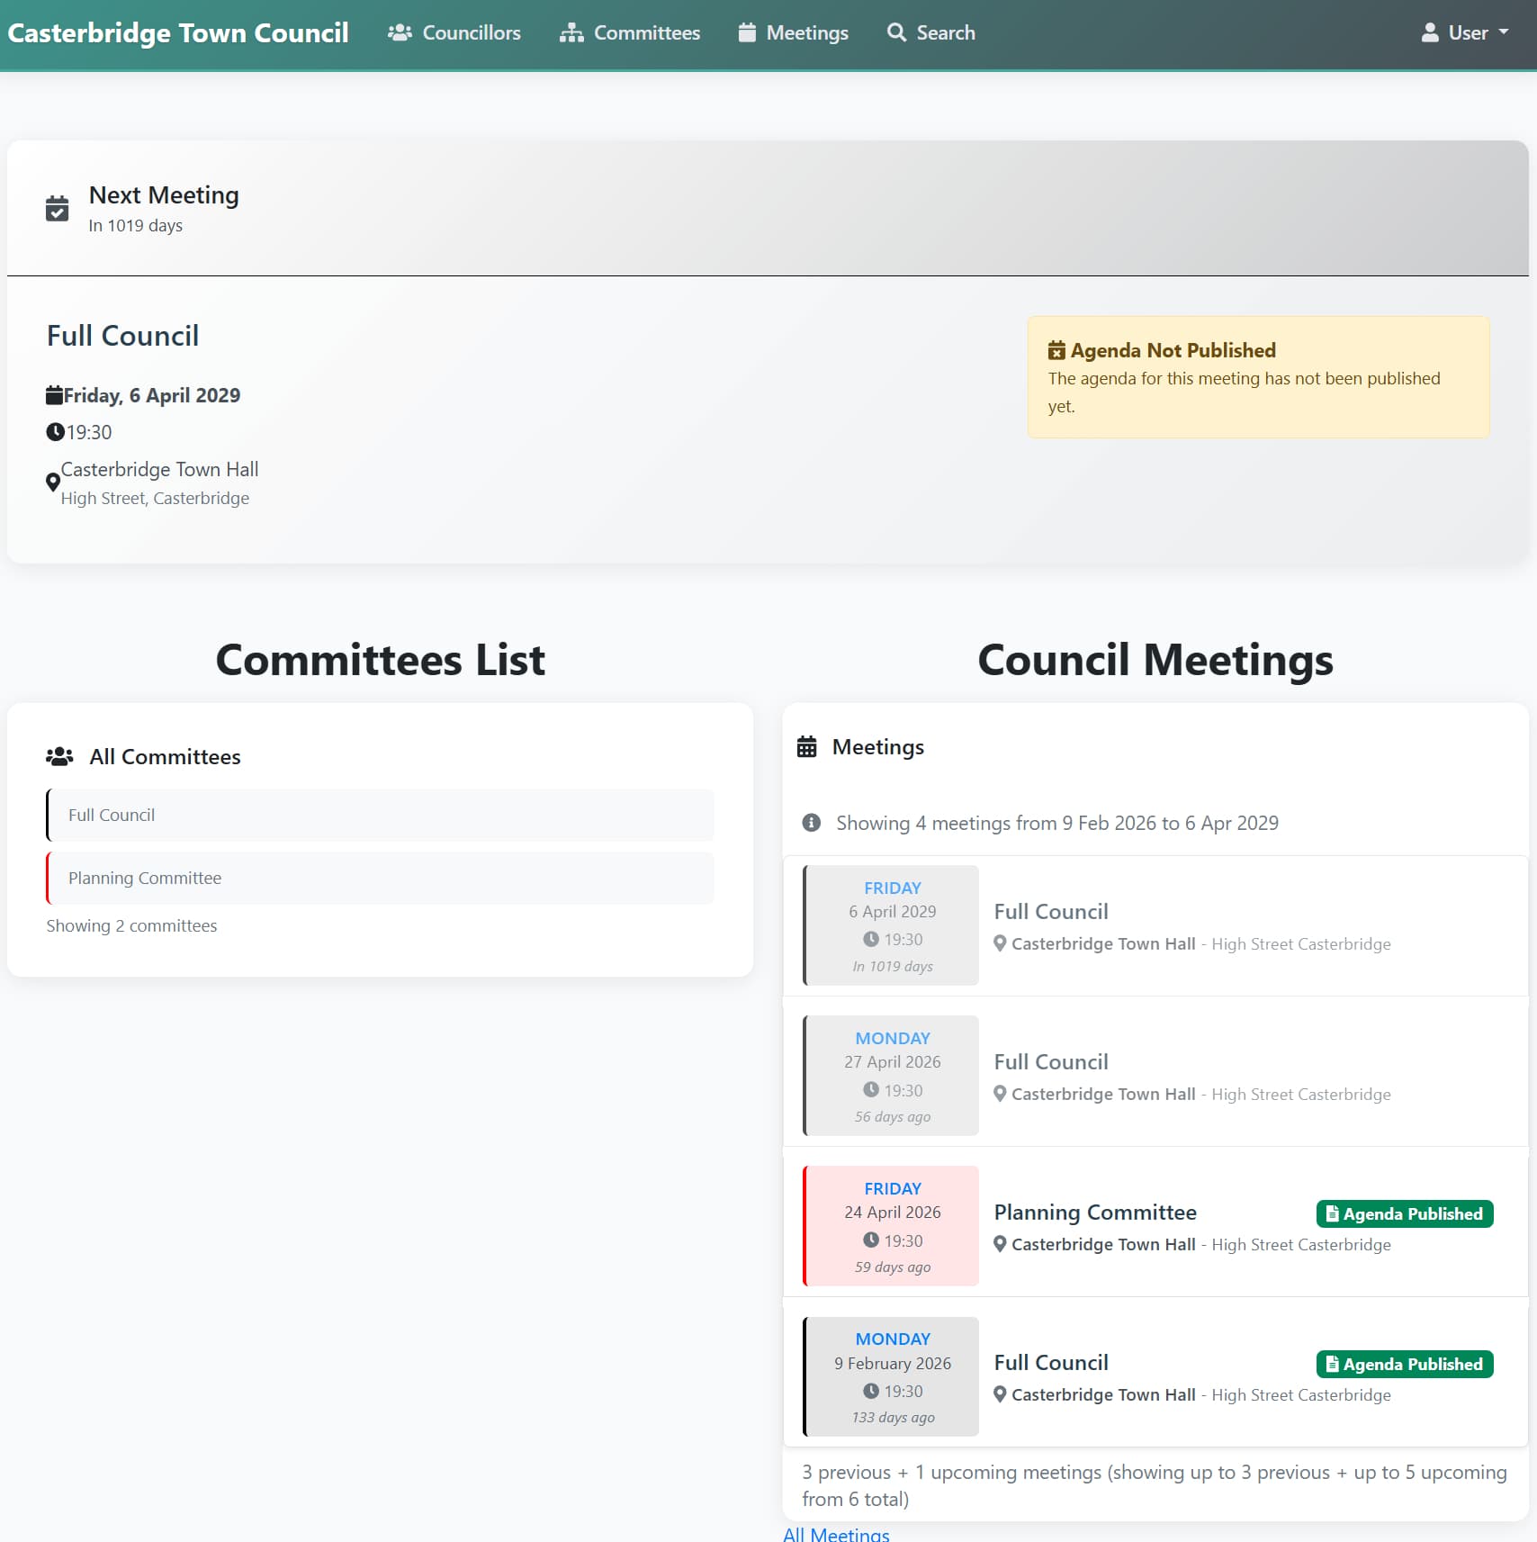Image resolution: width=1537 pixels, height=1542 pixels.
Task: Click location pin for the 9 February 2026 meeting
Action: point(1000,1395)
